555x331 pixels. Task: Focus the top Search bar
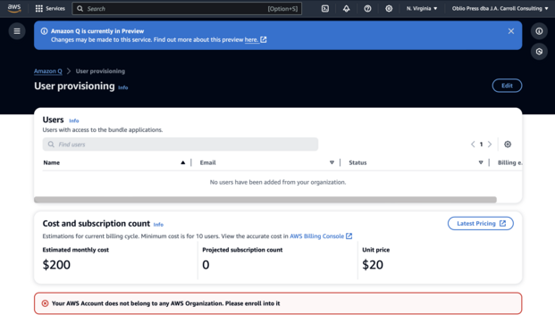pyautogui.click(x=187, y=9)
